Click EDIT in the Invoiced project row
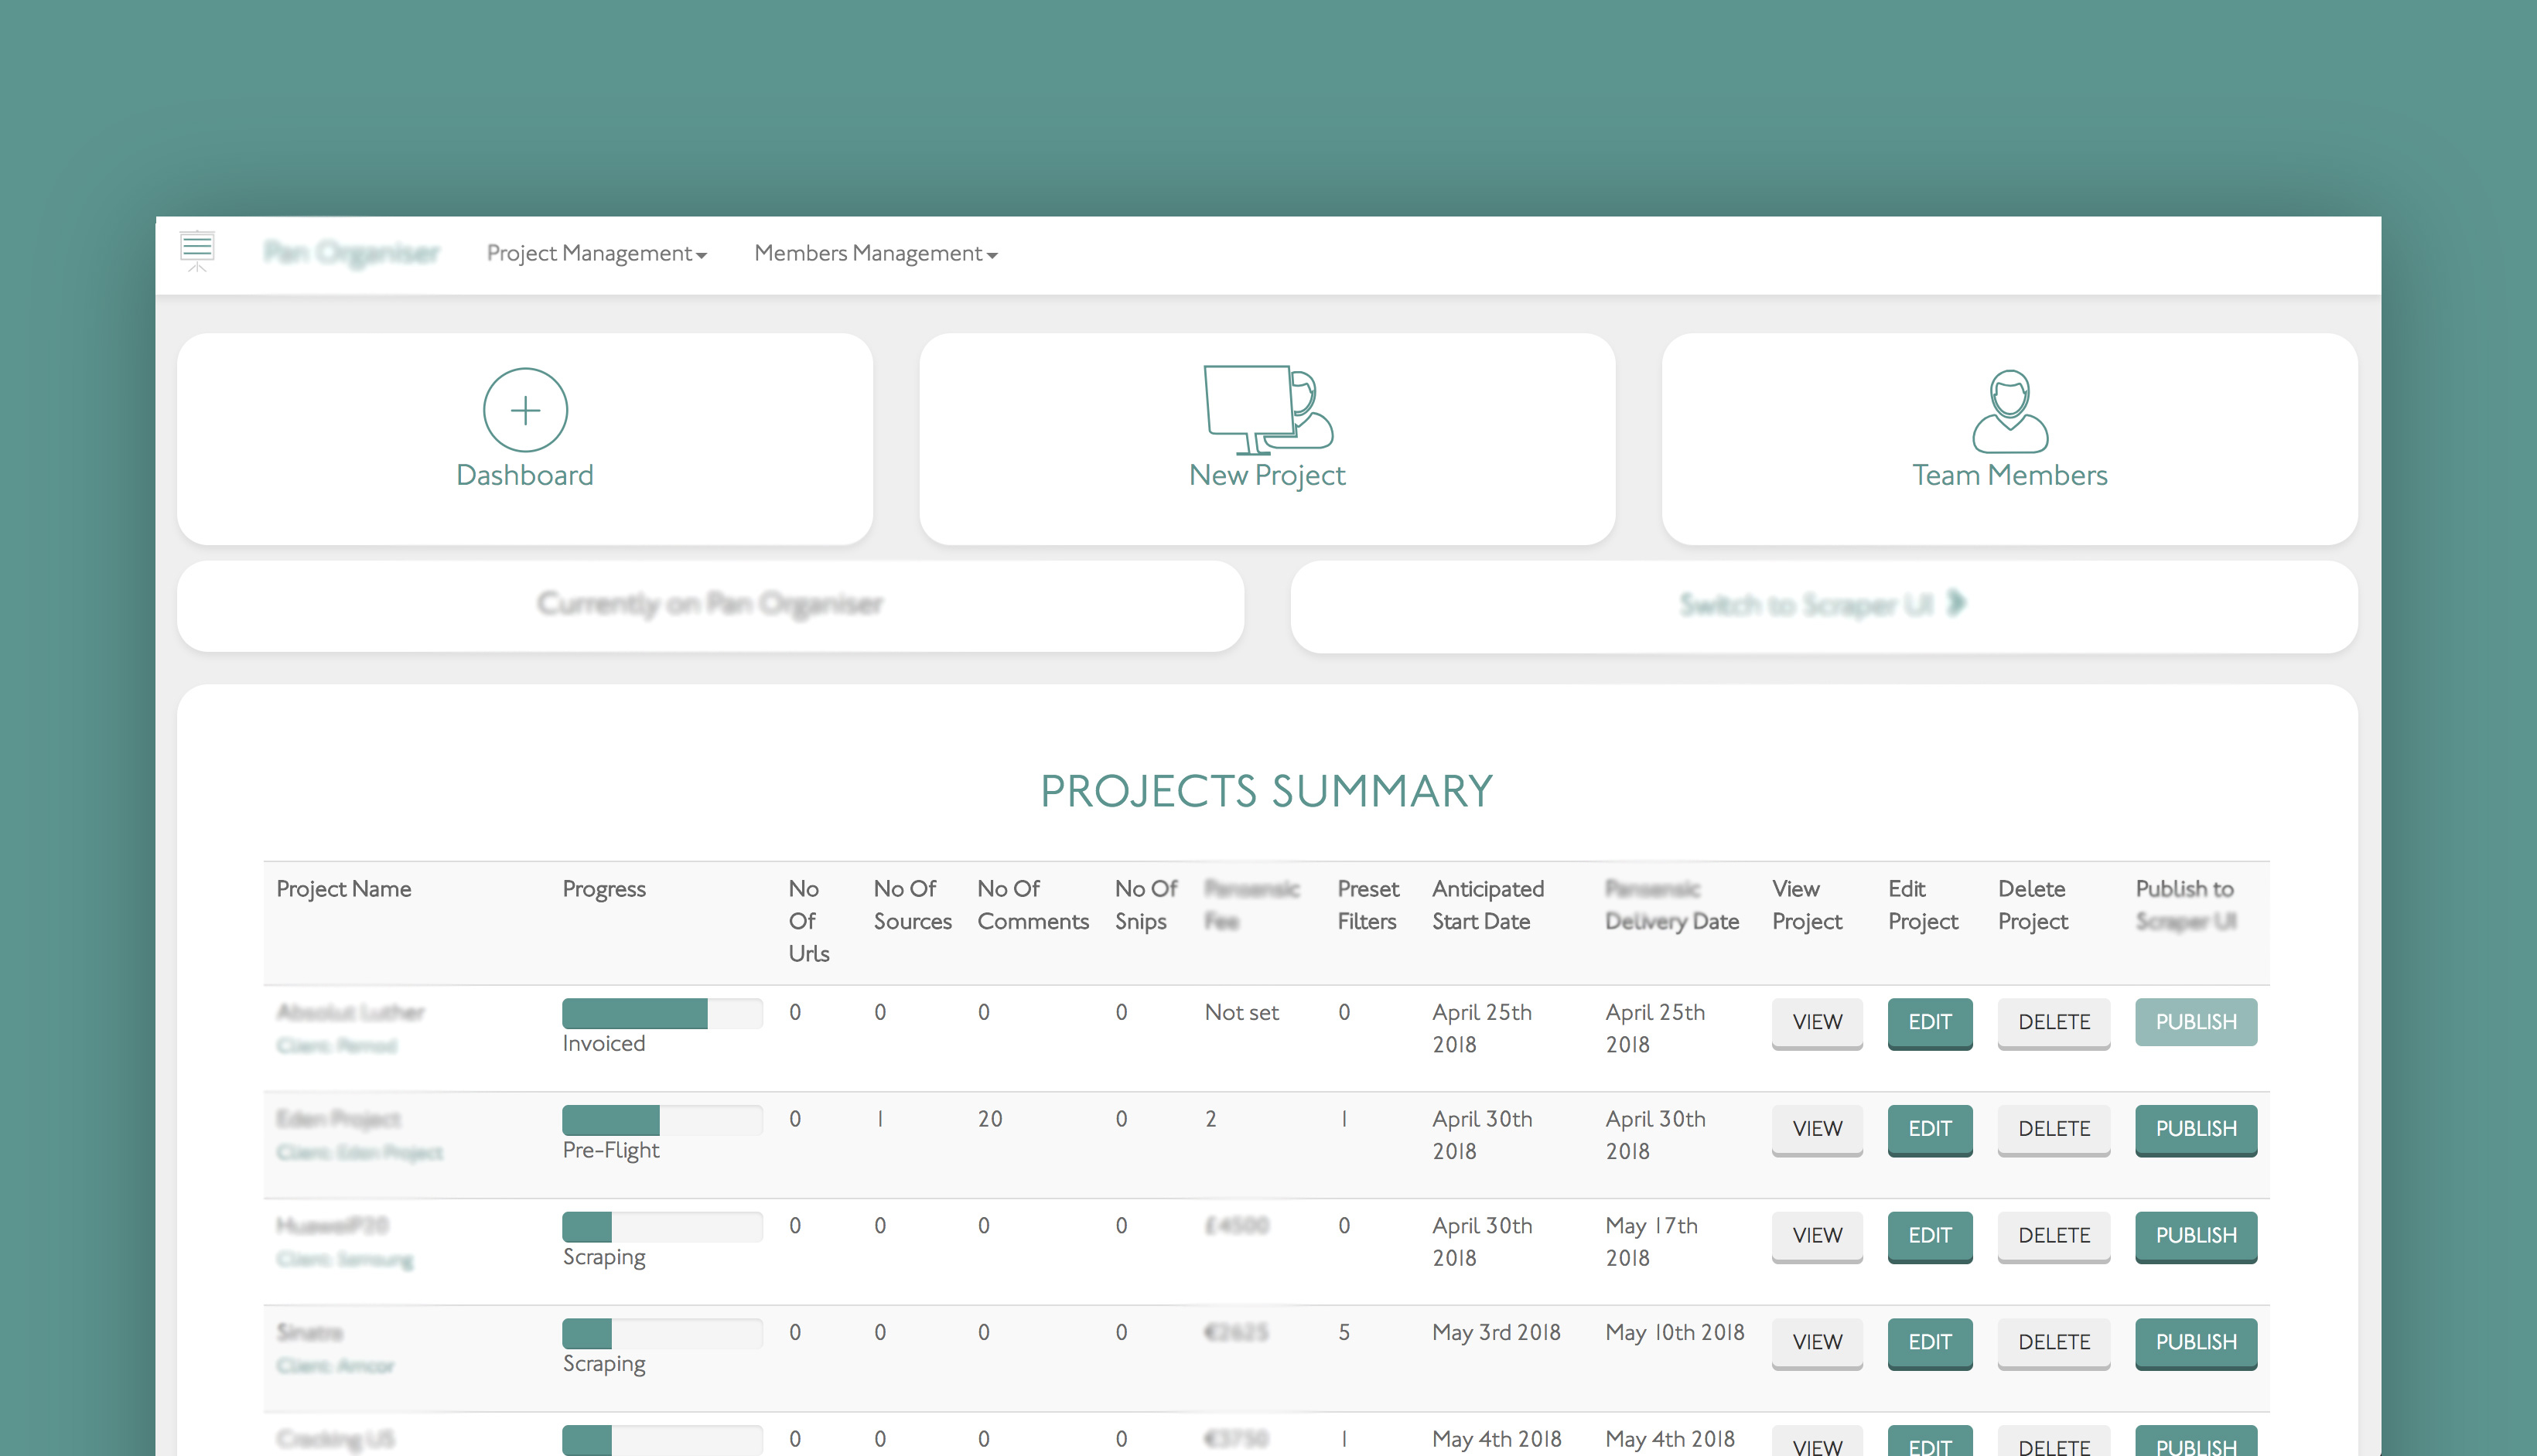Screen dimensions: 2537x1456 pos(1930,1022)
